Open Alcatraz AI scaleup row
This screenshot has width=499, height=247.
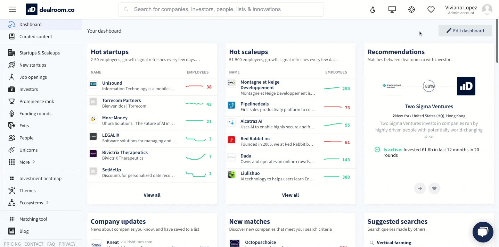(x=291, y=125)
